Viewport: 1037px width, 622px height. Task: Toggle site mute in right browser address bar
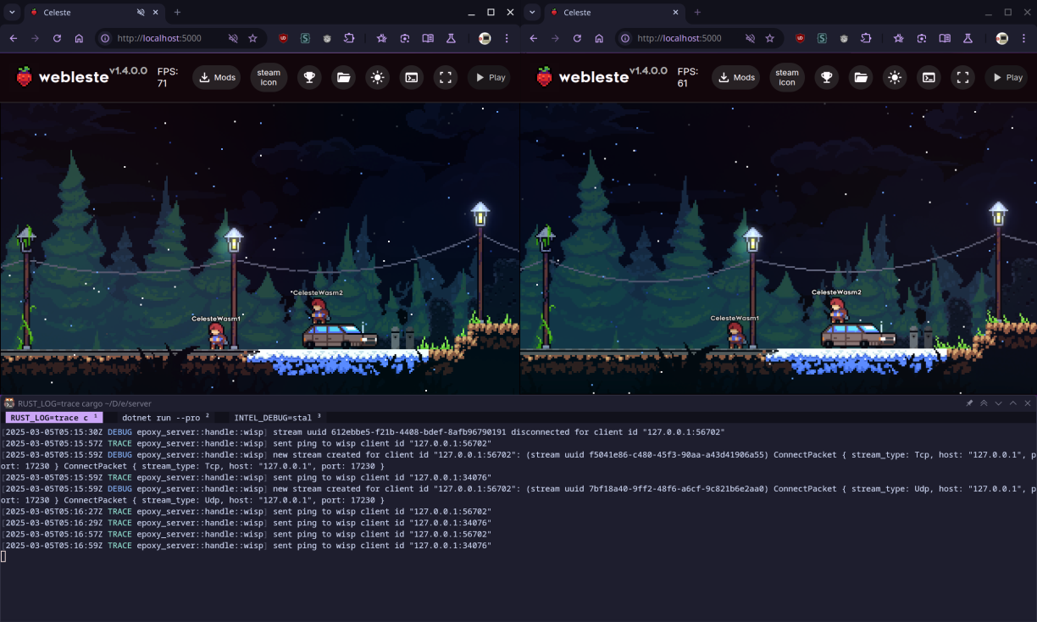coord(750,38)
